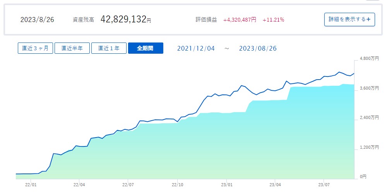Click the 22/10 x-axis label
387x192 pixels.
pyautogui.click(x=177, y=185)
